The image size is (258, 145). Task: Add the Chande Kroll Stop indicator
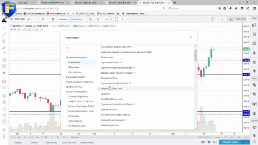point(109,78)
